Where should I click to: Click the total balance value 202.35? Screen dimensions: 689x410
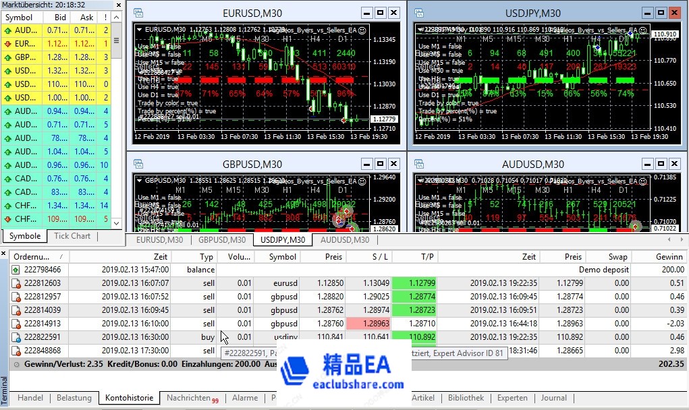(x=671, y=364)
